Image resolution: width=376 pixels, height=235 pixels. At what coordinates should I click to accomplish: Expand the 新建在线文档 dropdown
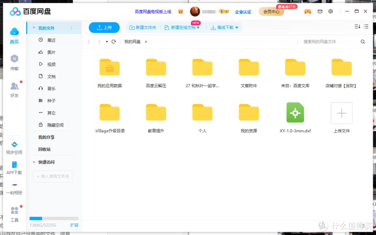pyautogui.click(x=197, y=27)
